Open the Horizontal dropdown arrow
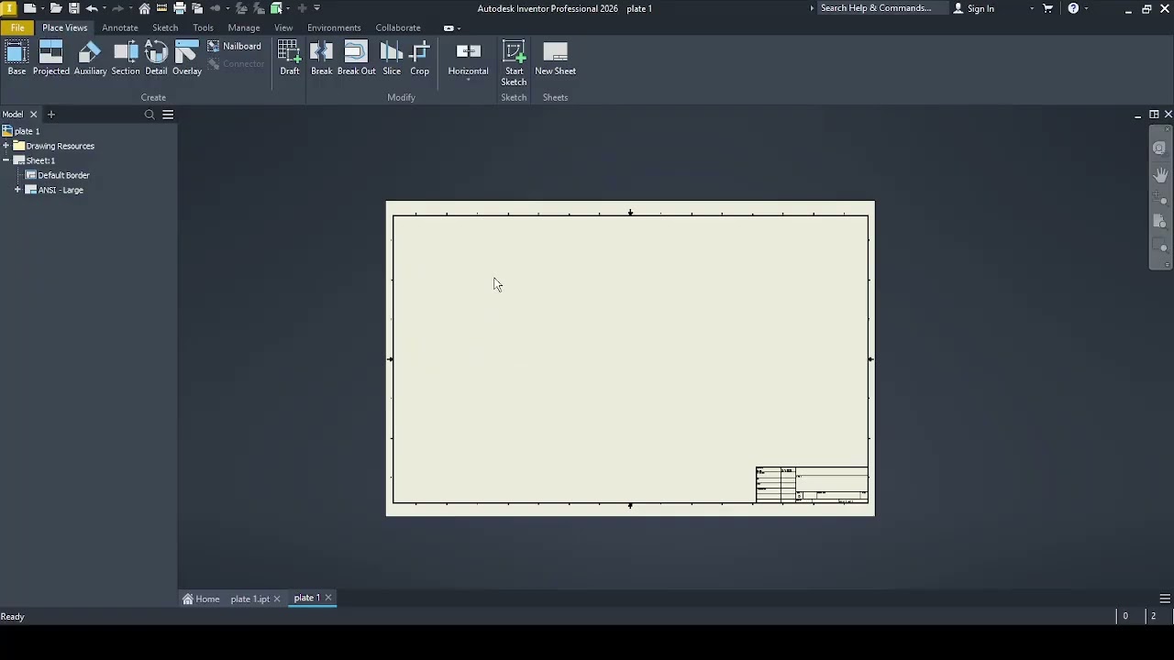This screenshot has width=1174, height=660. pos(468,81)
